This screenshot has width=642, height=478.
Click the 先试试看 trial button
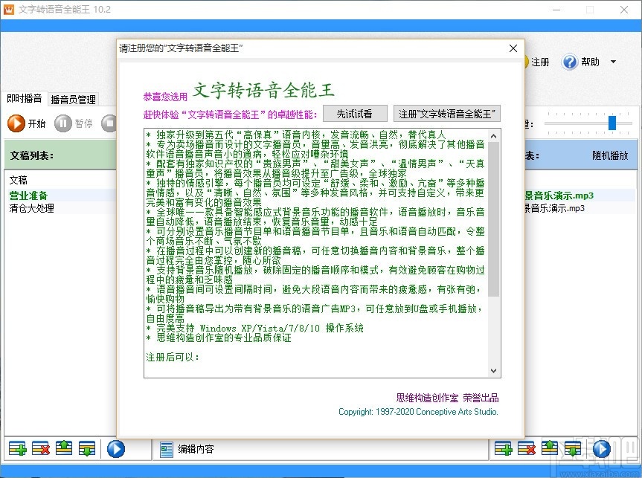point(355,114)
